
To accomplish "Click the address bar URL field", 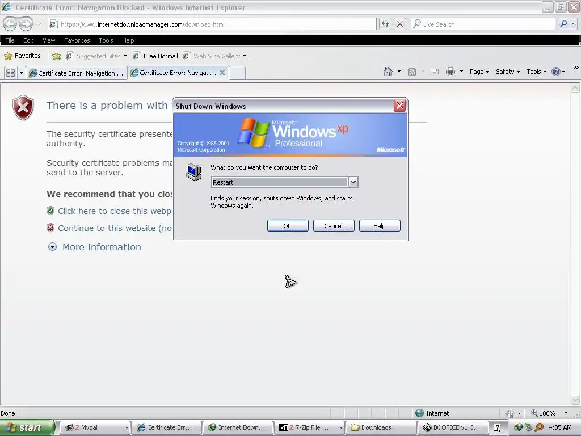I will (212, 24).
